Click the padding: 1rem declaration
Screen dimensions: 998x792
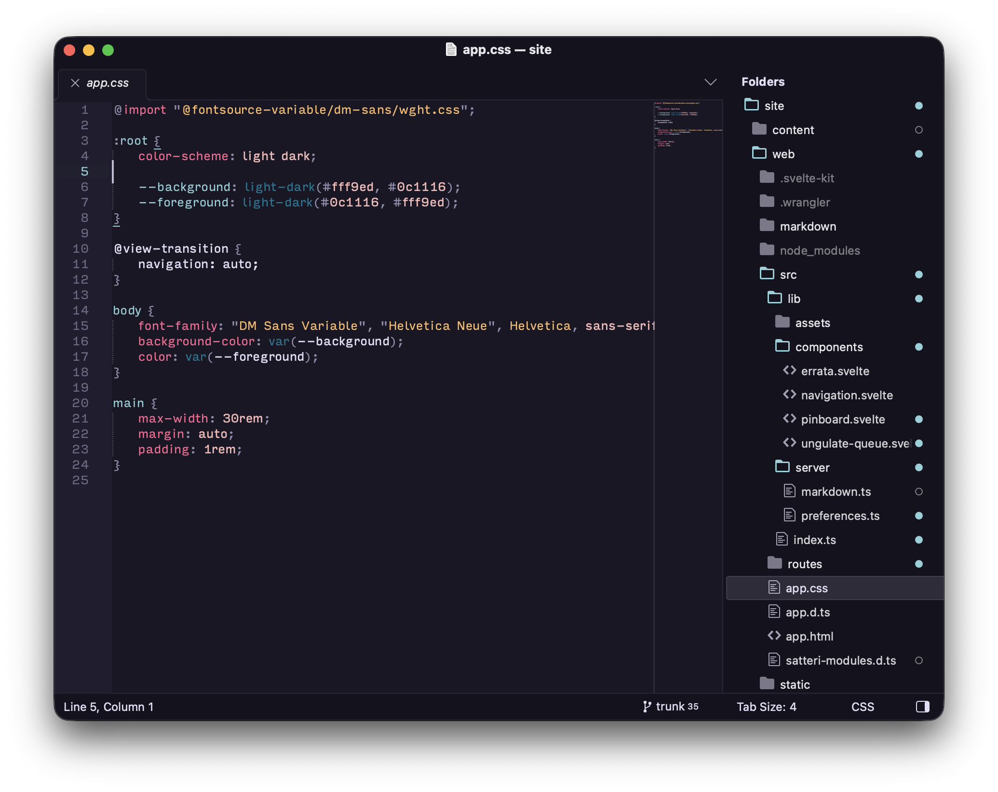pos(190,450)
